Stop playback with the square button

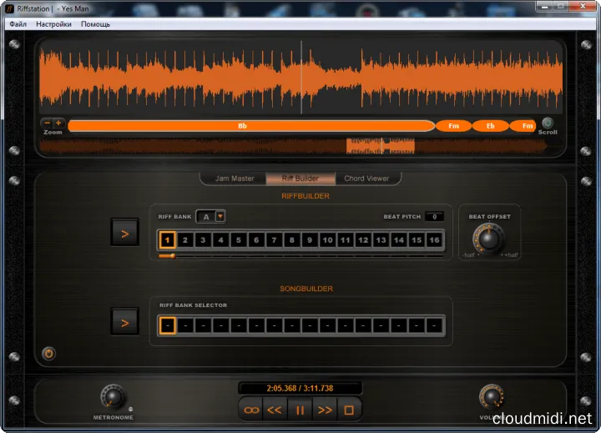coord(350,410)
